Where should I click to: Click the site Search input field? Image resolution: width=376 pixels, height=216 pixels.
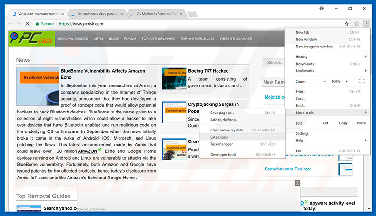coord(274,63)
